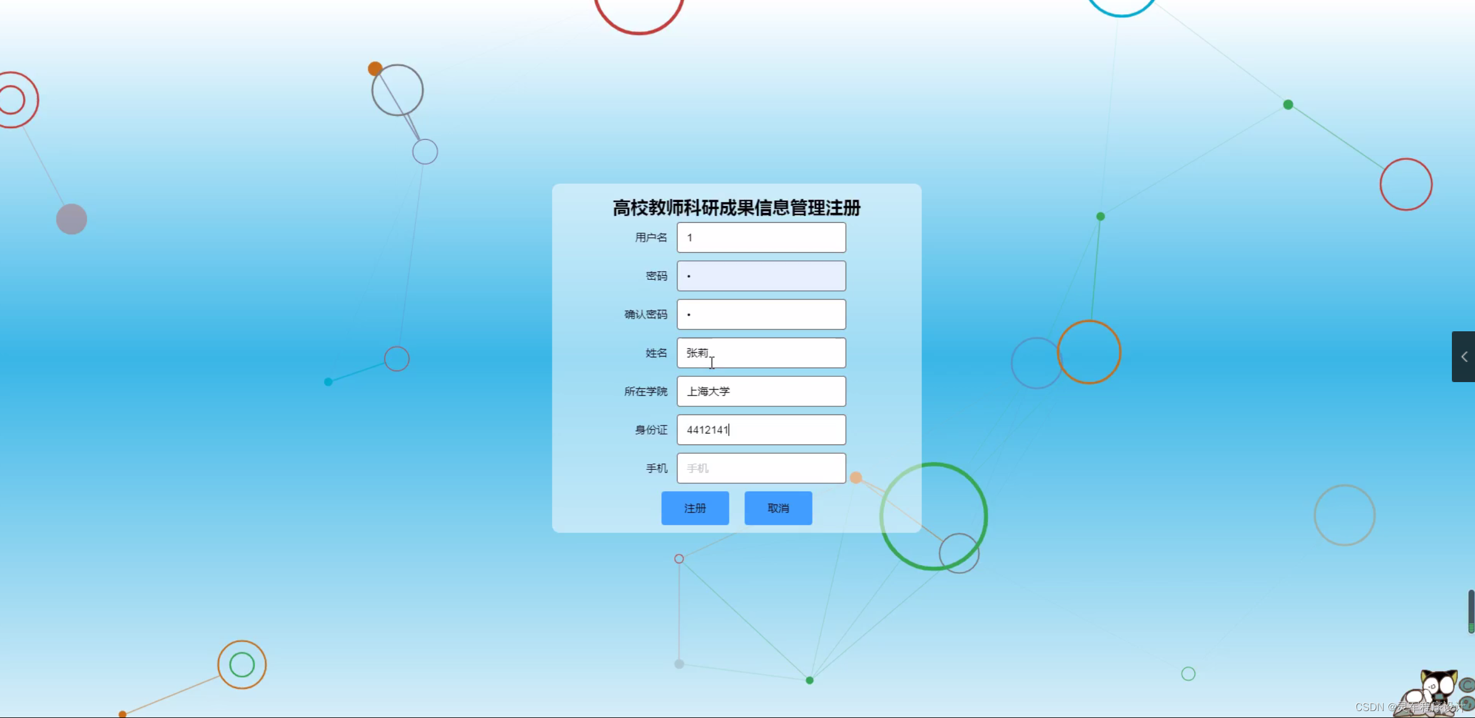Click the 手机 field label

(656, 468)
